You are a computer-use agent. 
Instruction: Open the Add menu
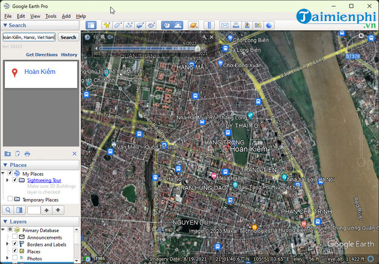pyautogui.click(x=66, y=16)
